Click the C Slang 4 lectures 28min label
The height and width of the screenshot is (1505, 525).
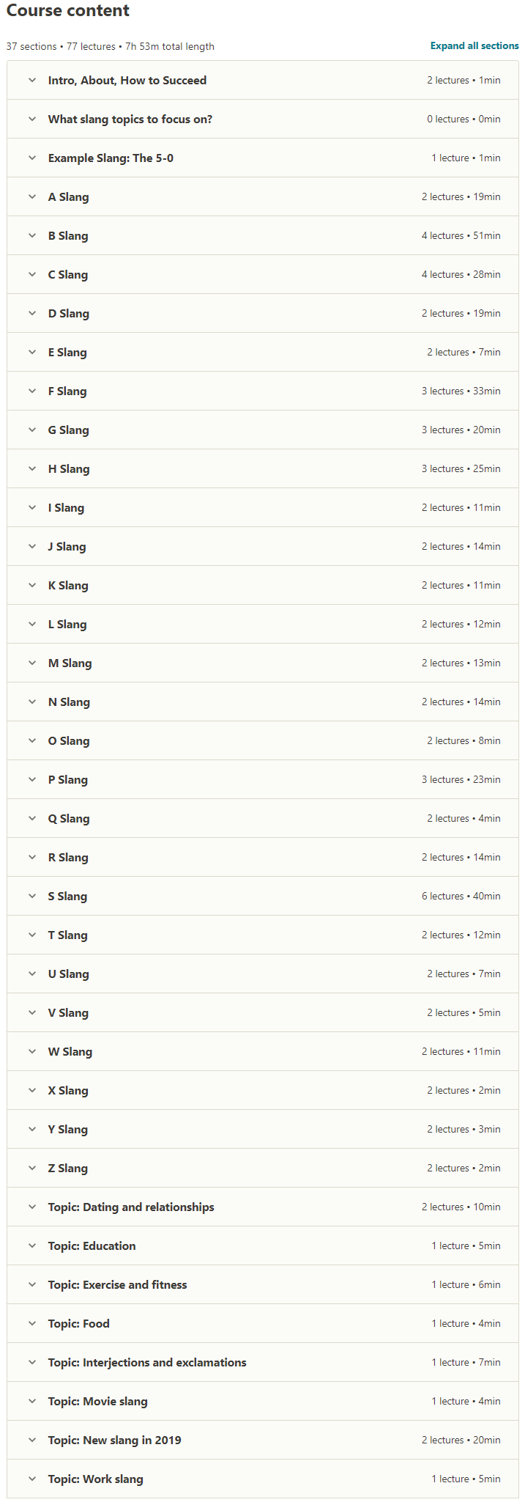[461, 274]
